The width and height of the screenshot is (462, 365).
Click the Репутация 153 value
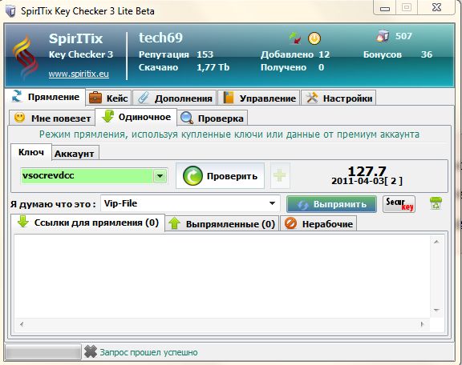tap(205, 54)
